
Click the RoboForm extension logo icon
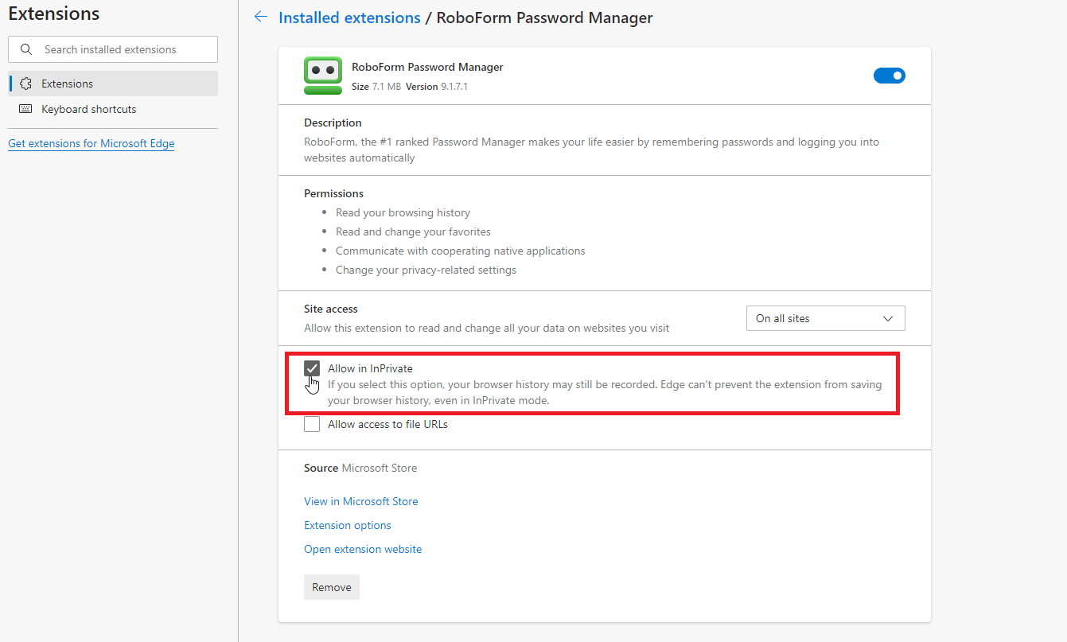[323, 76]
